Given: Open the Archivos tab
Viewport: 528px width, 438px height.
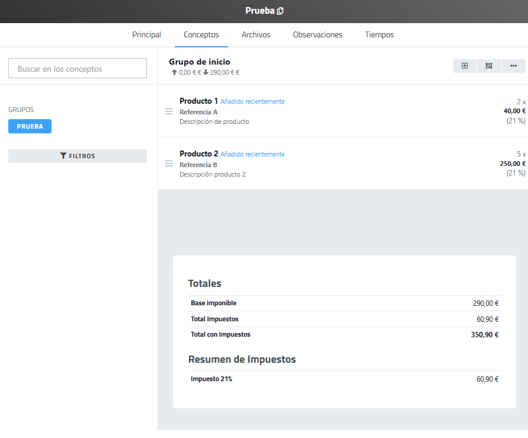Looking at the screenshot, I should click(x=255, y=35).
